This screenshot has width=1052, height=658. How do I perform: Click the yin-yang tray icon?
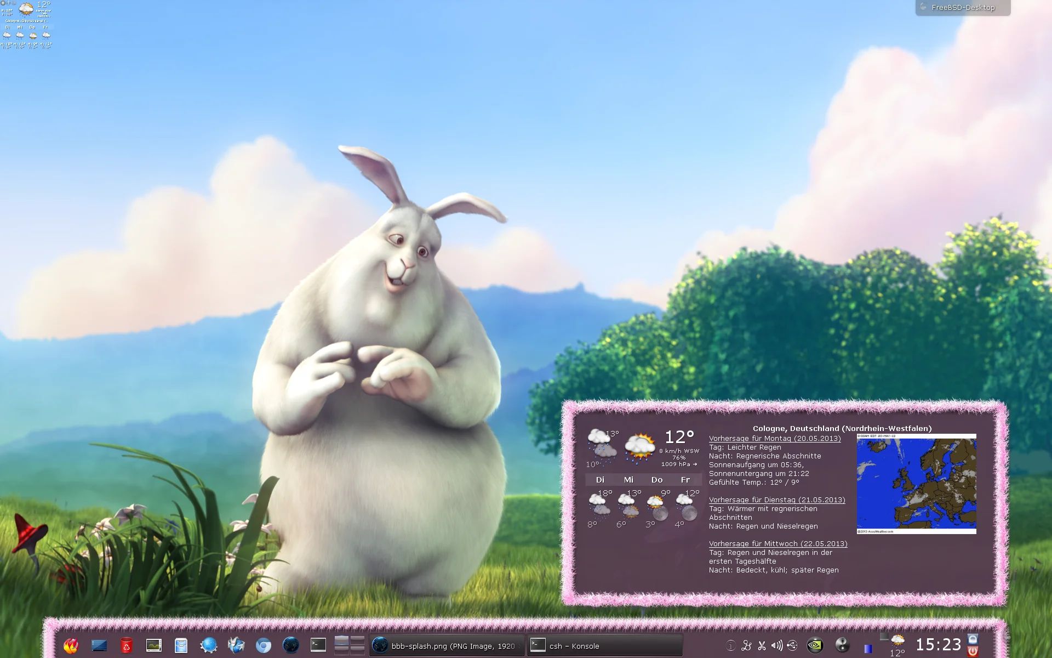pyautogui.click(x=842, y=645)
